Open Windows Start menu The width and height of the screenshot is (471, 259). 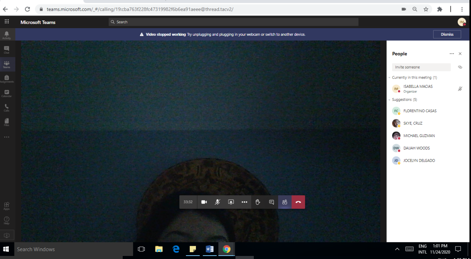(x=6, y=249)
